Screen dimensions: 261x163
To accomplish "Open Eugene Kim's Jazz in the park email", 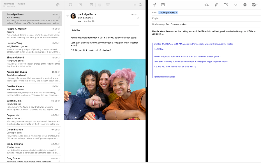I will 32,119.
